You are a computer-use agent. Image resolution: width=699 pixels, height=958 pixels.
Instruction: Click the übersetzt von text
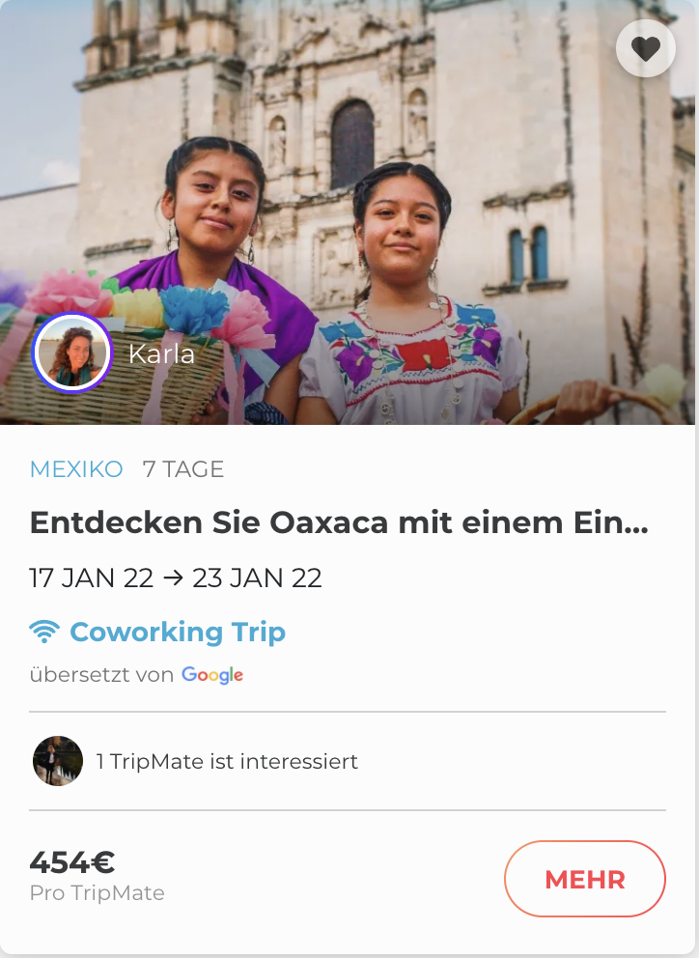point(101,674)
